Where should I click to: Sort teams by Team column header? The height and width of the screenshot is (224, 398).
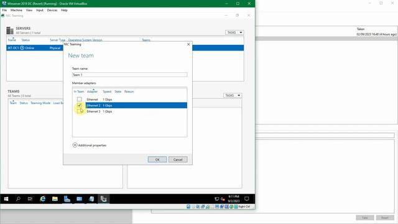(x=13, y=103)
